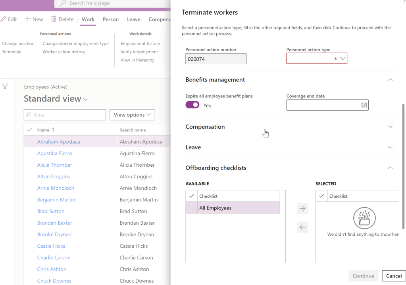Image resolution: width=406 pixels, height=285 pixels.
Task: Select all in Available checklist header checkmark
Action: click(x=192, y=196)
